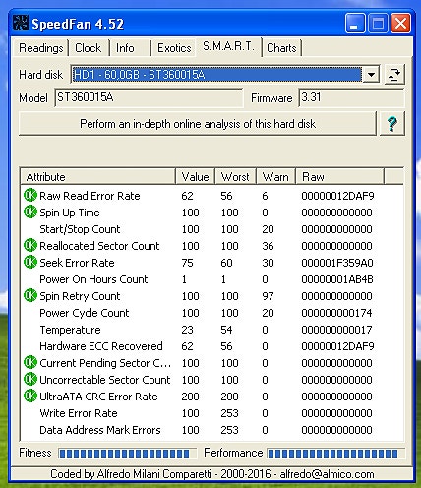Select the Temperature attribute row
The width and height of the screenshot is (421, 488).
[211, 330]
